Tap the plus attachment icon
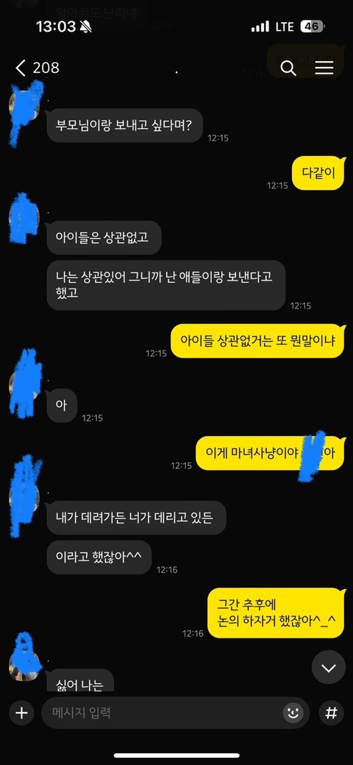Viewport: 353px width, 765px height. tap(21, 713)
